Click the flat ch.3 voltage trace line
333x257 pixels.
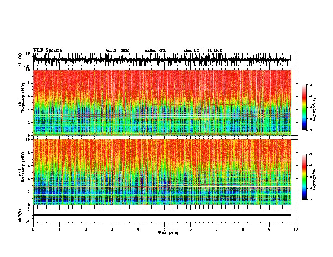[x=162, y=215]
